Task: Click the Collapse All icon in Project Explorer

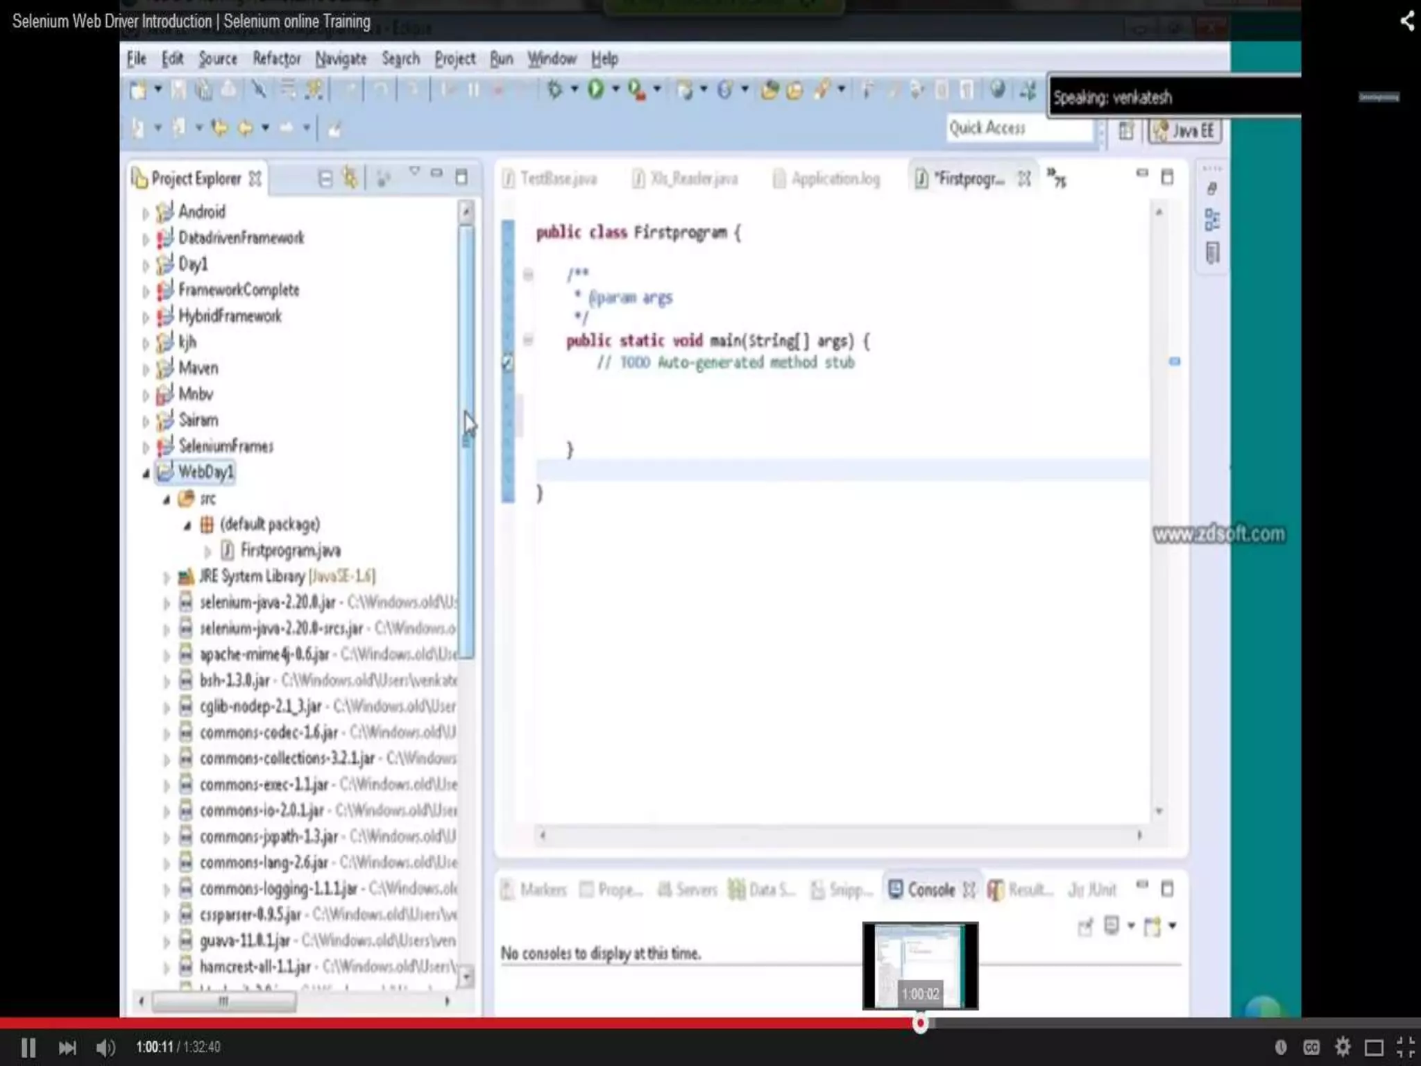Action: pos(325,178)
